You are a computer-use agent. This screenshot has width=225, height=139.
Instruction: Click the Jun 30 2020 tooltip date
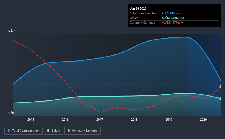138,8
